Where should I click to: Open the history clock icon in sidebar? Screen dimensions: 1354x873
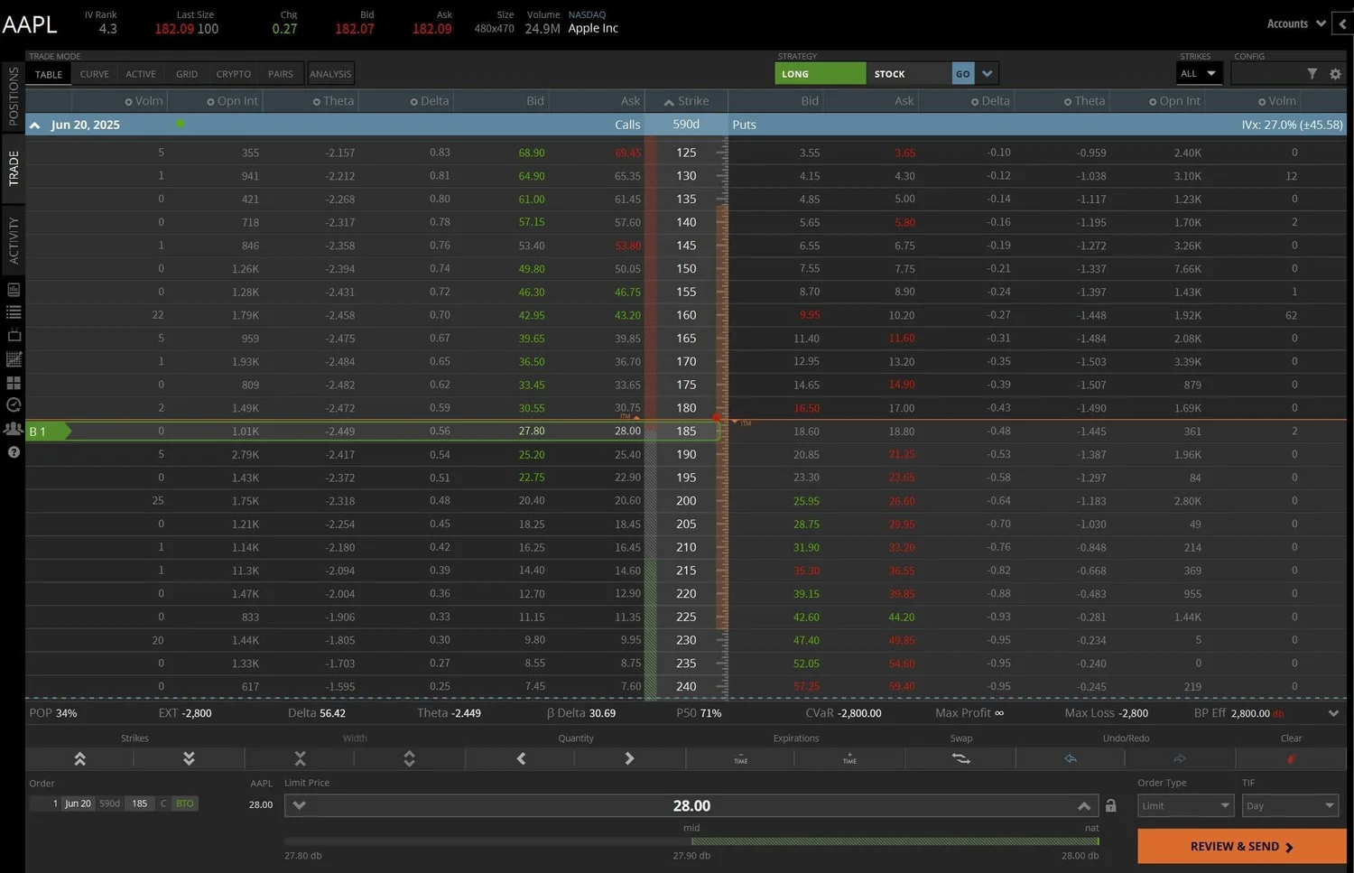(x=14, y=405)
